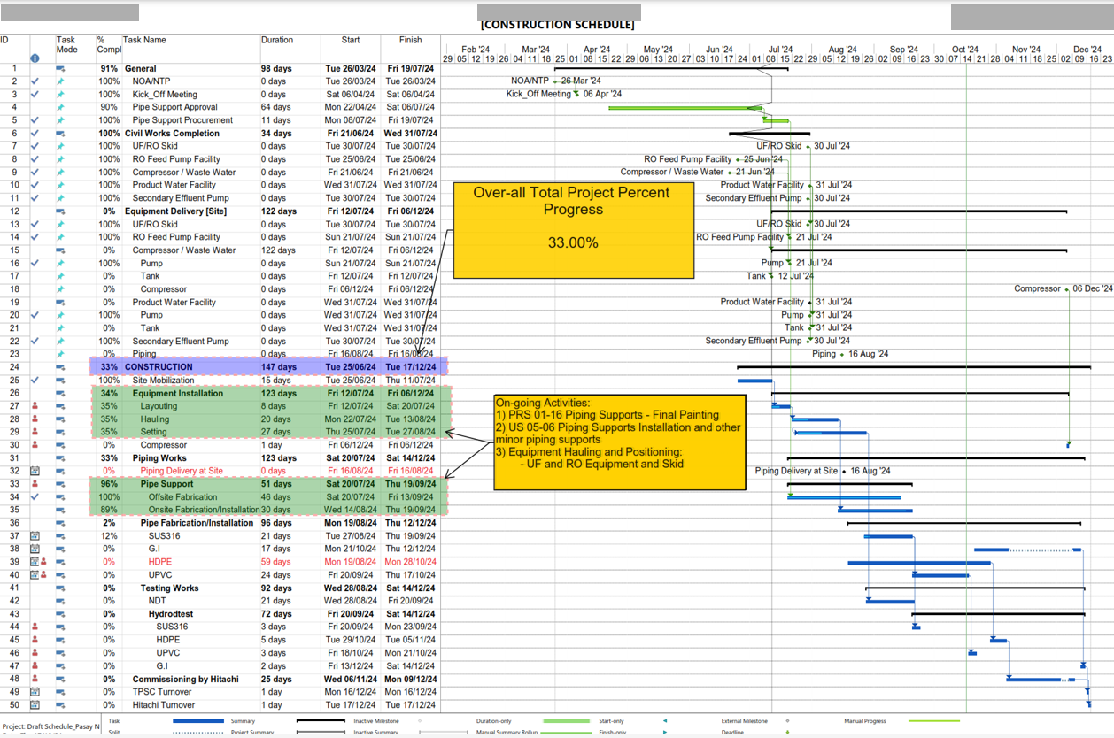This screenshot has width=1114, height=738.
Task: Click the 147 days duration cell
Action: point(279,367)
